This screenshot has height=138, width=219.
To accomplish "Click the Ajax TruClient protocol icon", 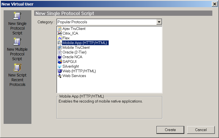I will [x=60, y=29].
